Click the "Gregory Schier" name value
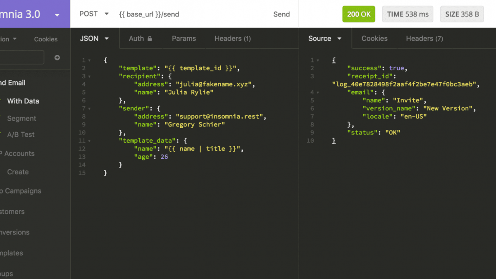Viewport: 496px width, 279px height. pyautogui.click(x=194, y=124)
